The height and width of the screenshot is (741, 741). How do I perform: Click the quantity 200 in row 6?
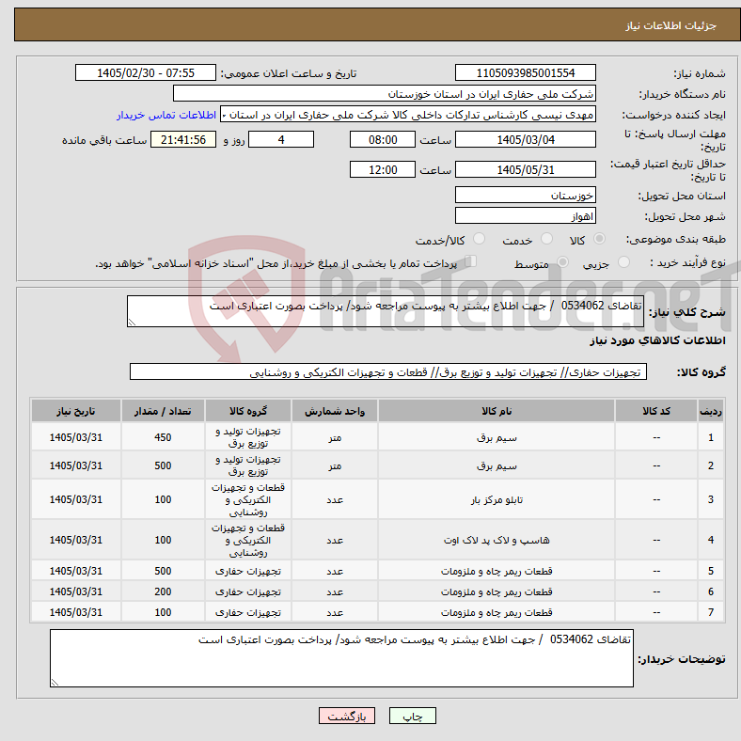[163, 591]
